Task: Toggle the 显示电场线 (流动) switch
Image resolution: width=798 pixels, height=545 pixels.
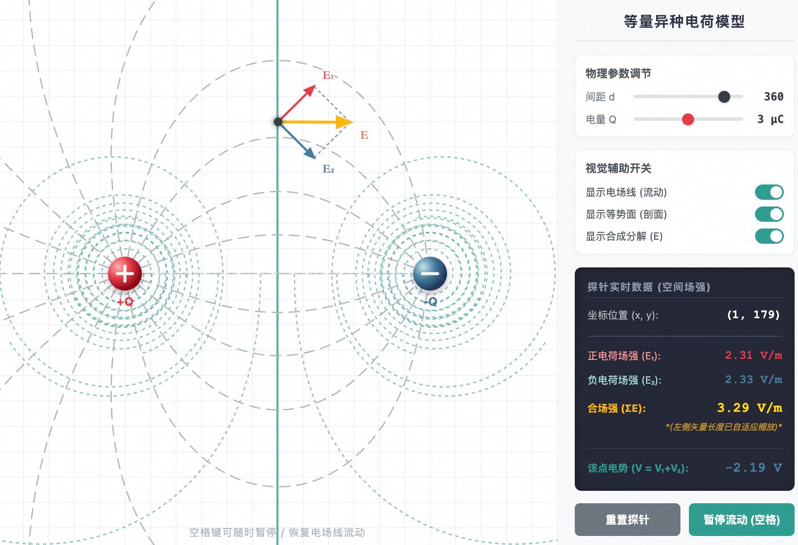Action: [769, 192]
